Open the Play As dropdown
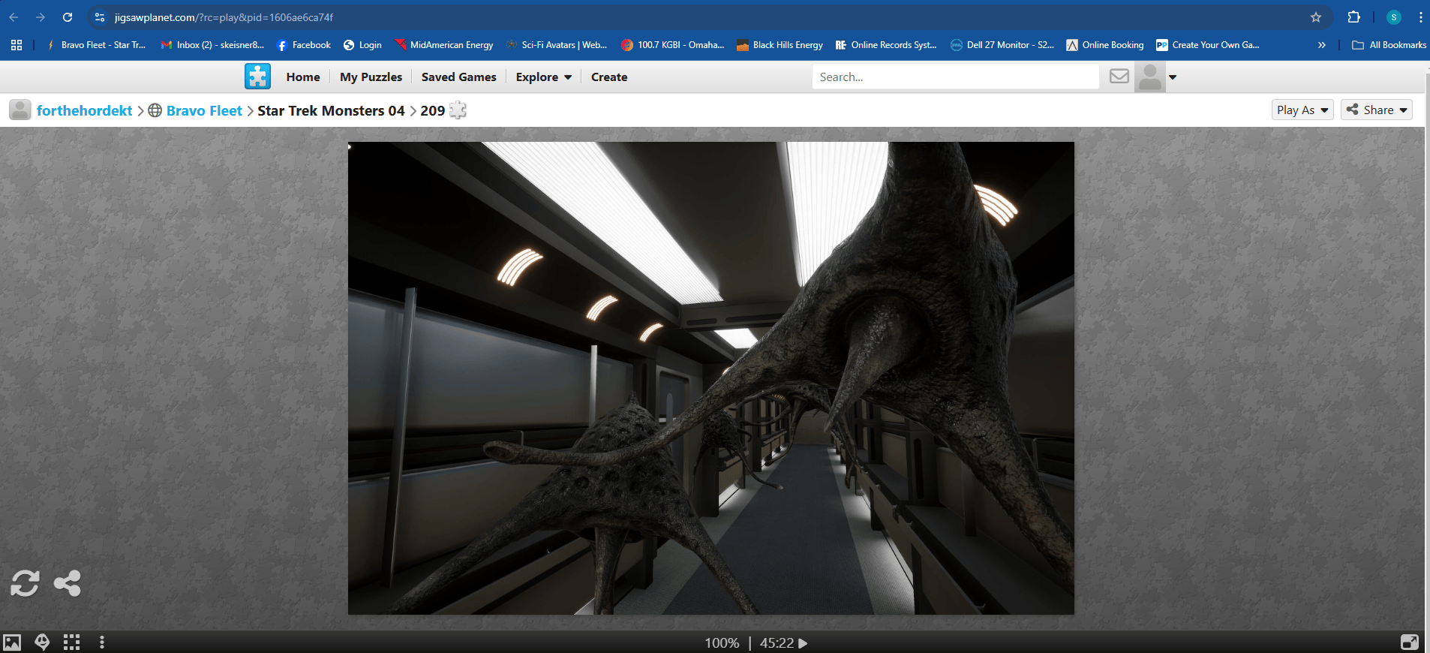Screen dimensions: 1430x653 point(1302,110)
